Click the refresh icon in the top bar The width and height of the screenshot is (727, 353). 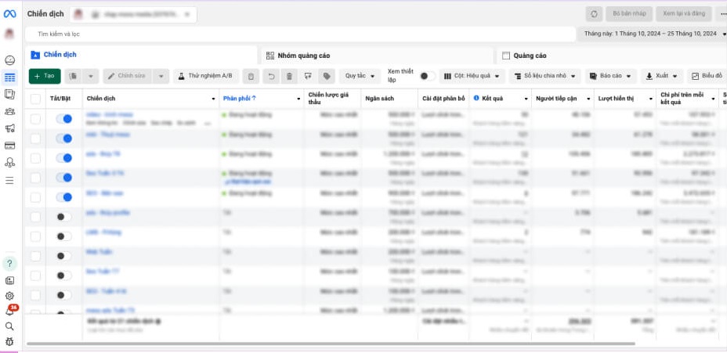595,14
